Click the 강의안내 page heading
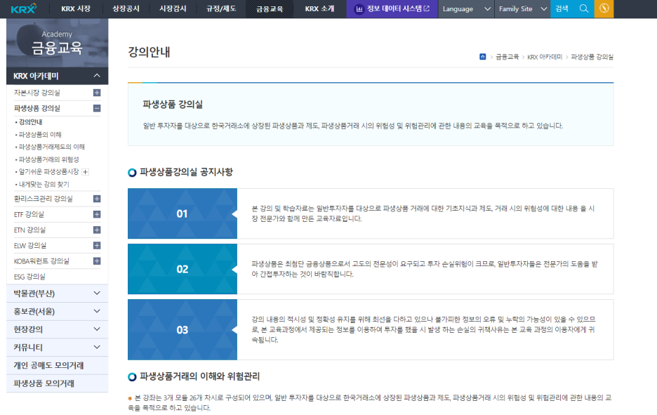657x415 pixels. click(149, 52)
